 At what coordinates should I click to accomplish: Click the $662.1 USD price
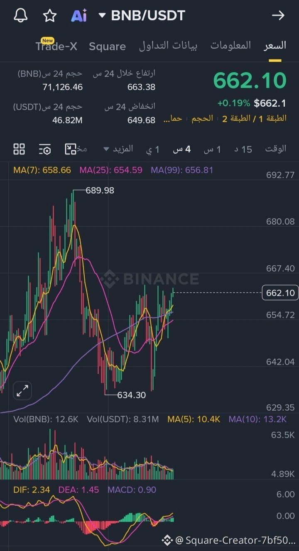point(270,103)
